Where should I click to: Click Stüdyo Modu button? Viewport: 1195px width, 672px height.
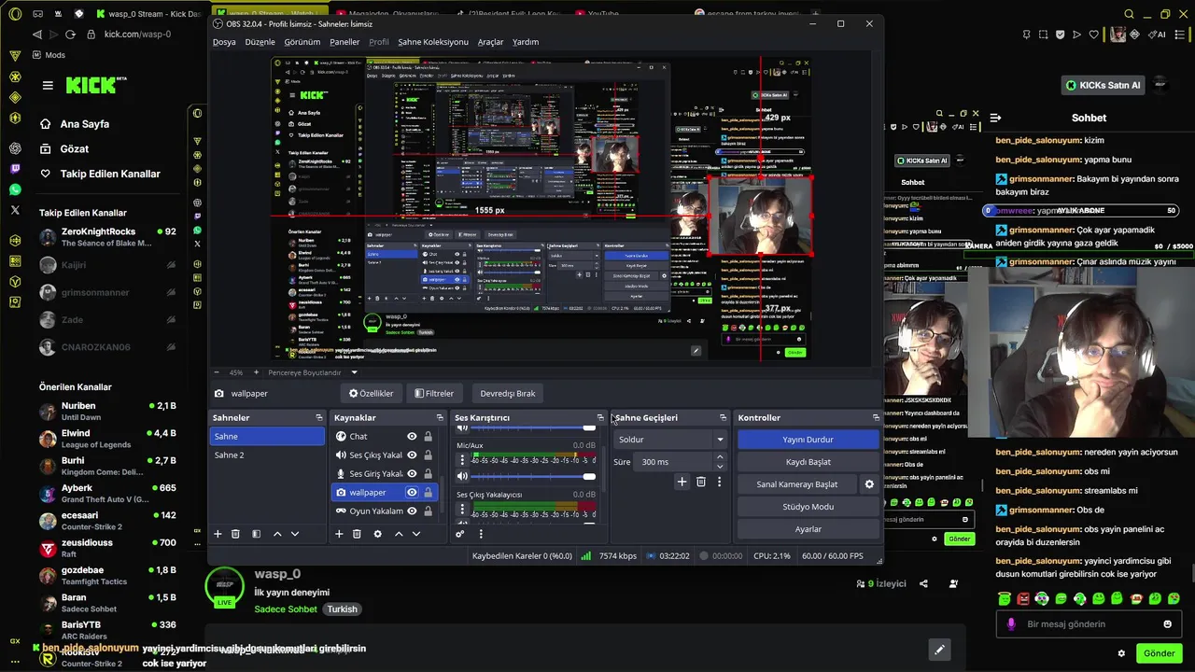[x=808, y=506]
